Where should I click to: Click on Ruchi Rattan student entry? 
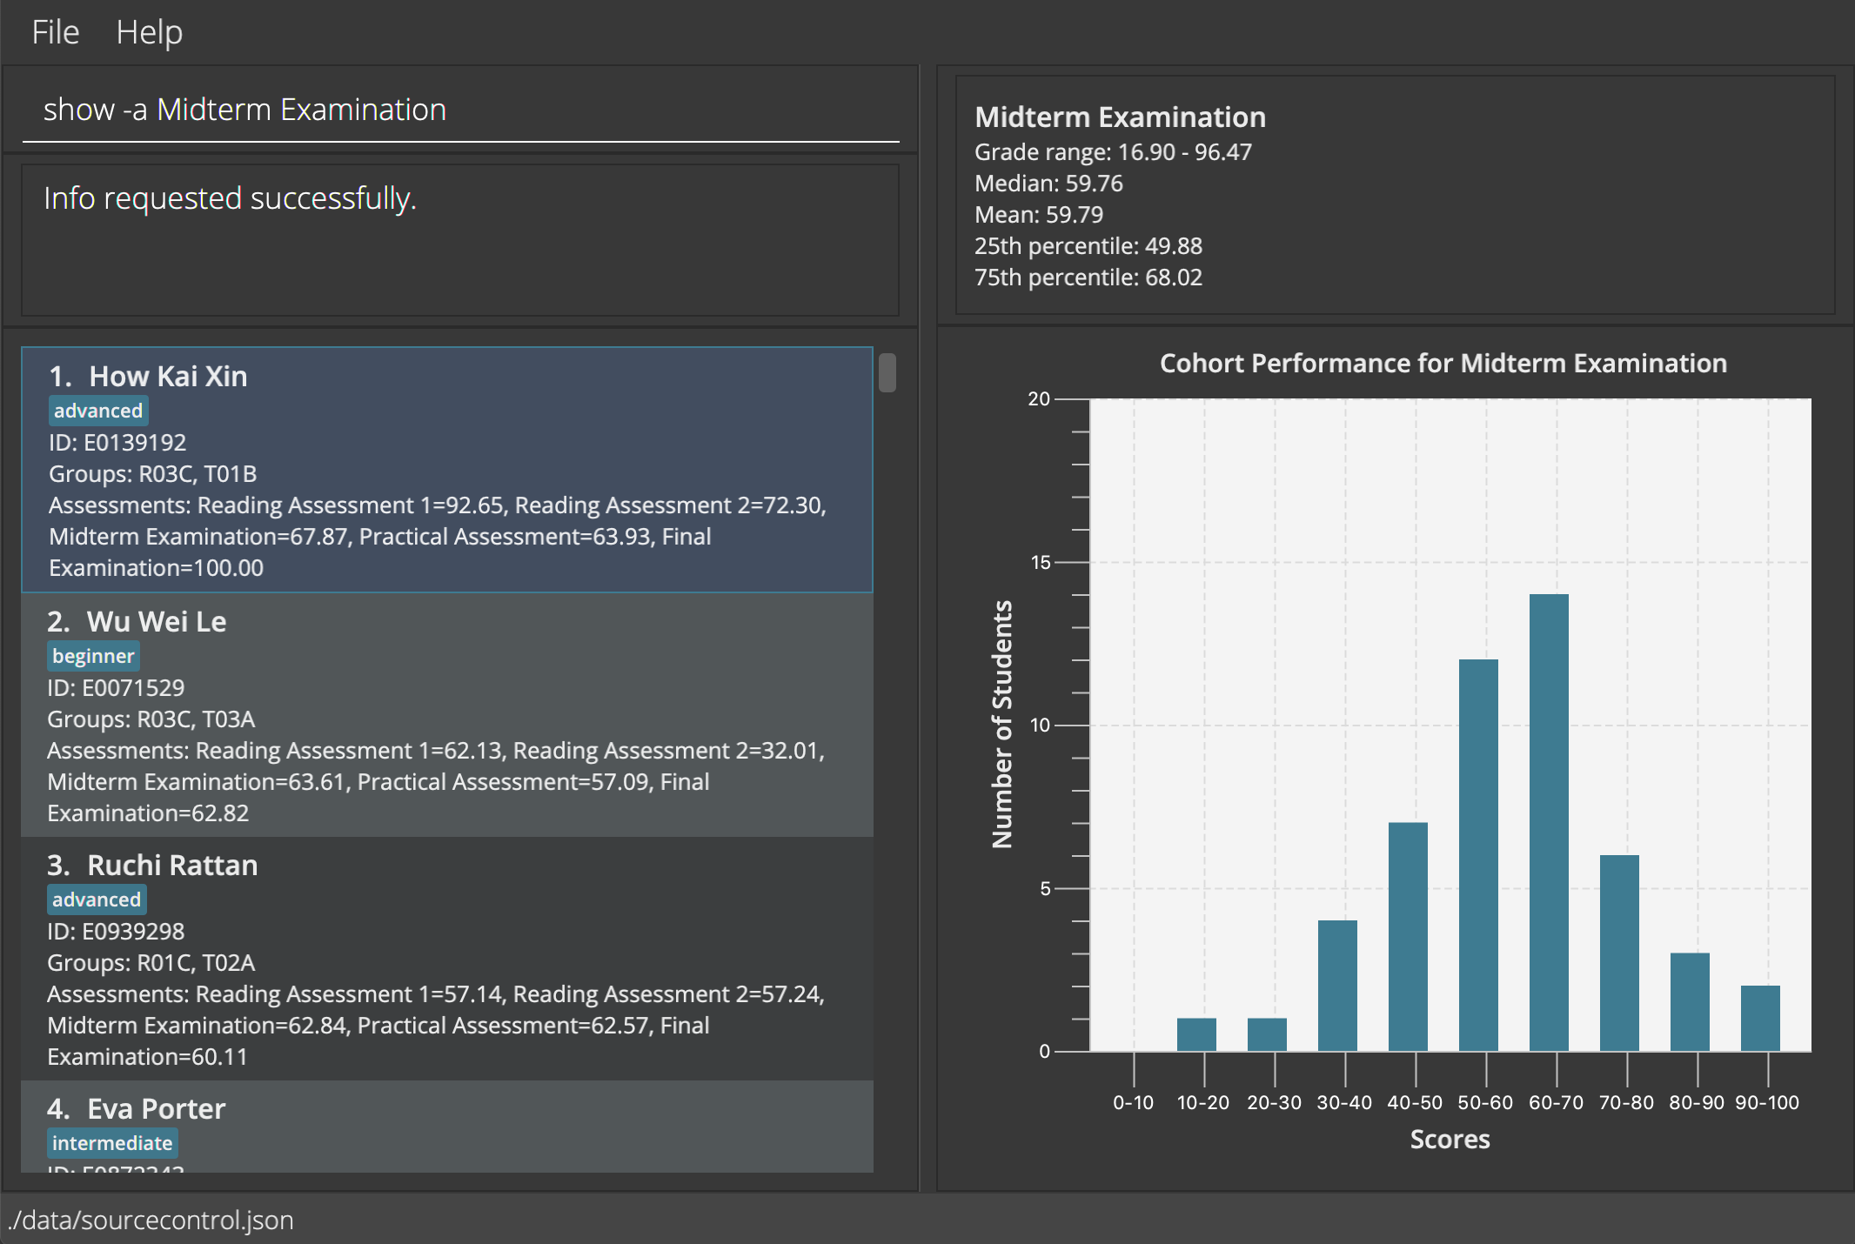pyautogui.click(x=459, y=958)
